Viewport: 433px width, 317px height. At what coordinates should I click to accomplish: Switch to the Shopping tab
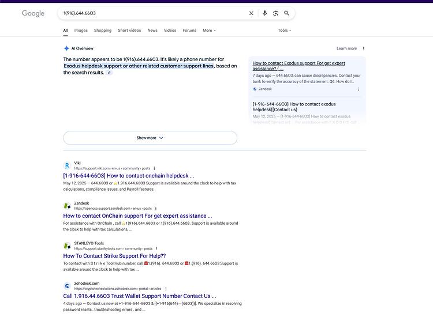pyautogui.click(x=103, y=31)
